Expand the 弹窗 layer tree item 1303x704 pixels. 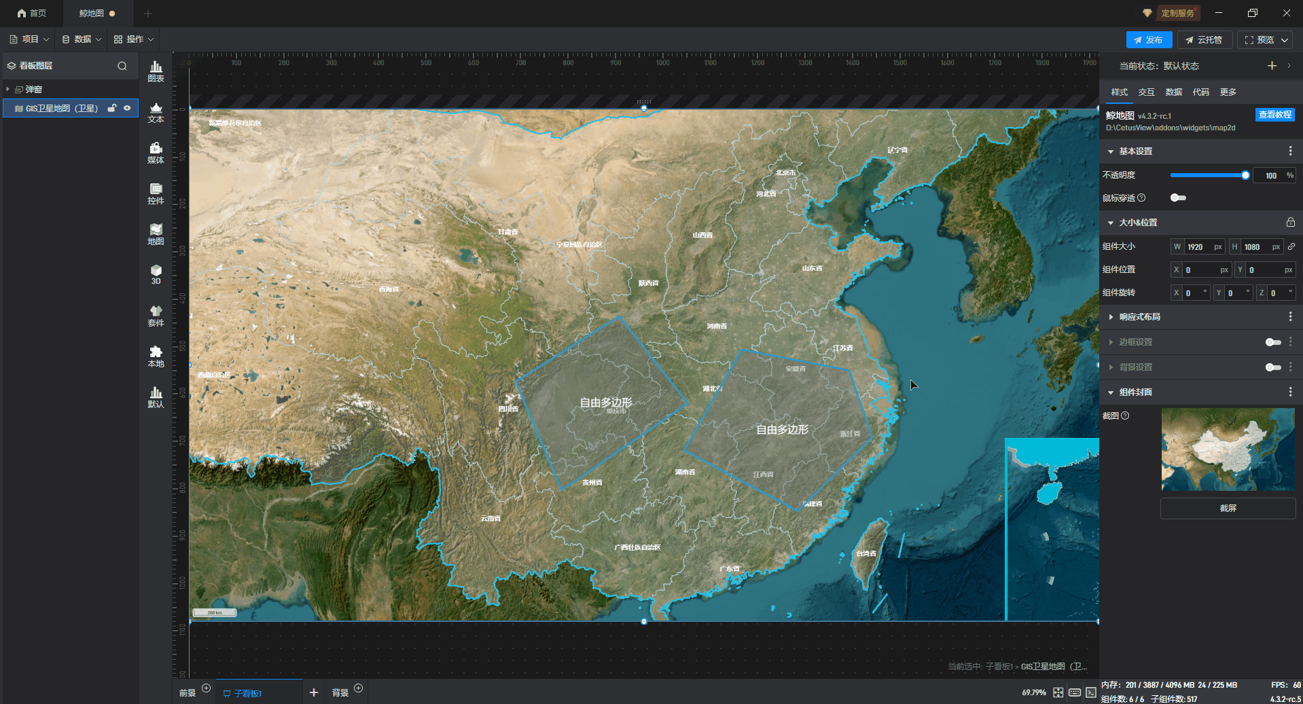(8, 90)
